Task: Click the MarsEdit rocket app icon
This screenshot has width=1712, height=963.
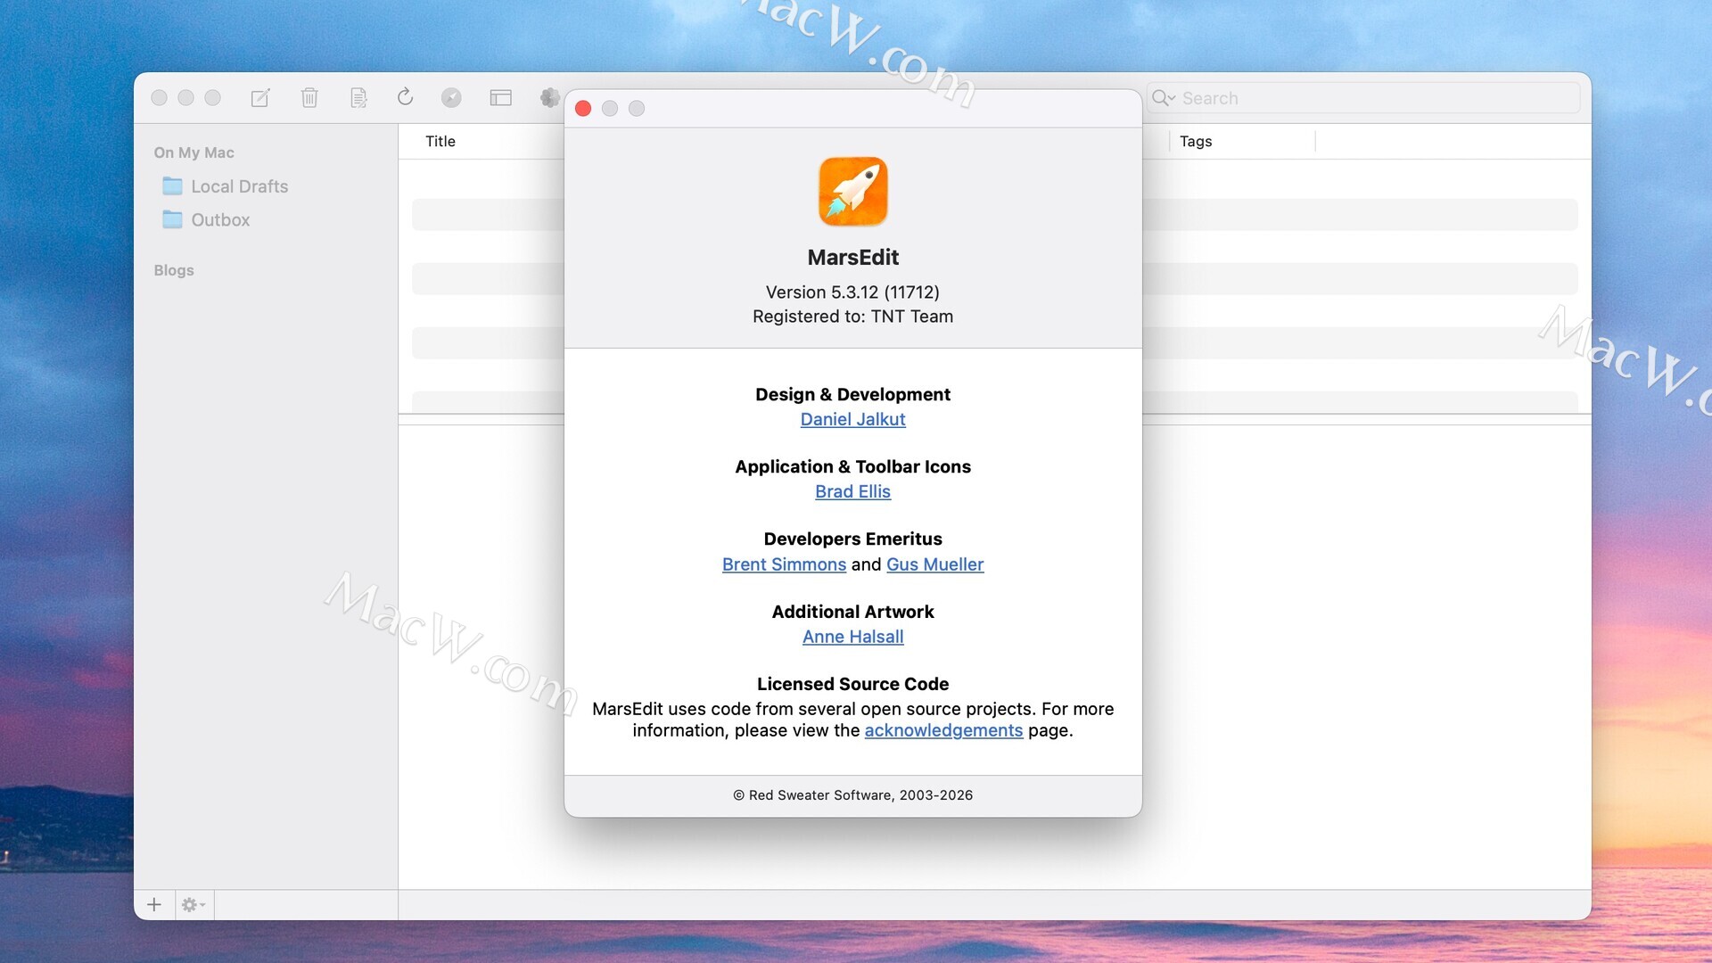Action: (852, 192)
